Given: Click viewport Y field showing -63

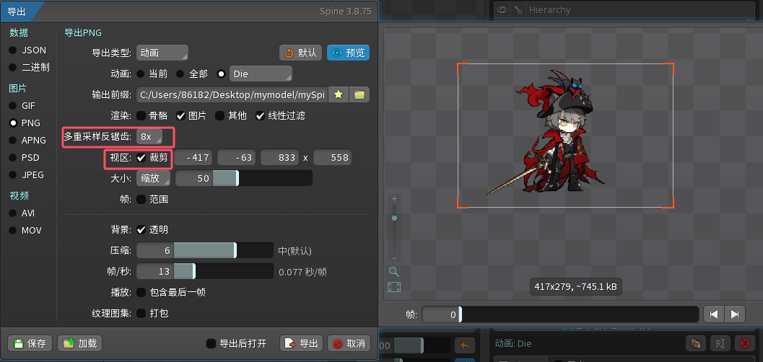Looking at the screenshot, I should point(237,157).
